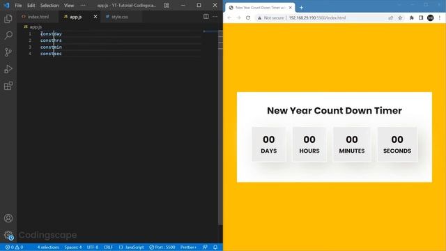Open the Search view in activity bar

[8, 36]
